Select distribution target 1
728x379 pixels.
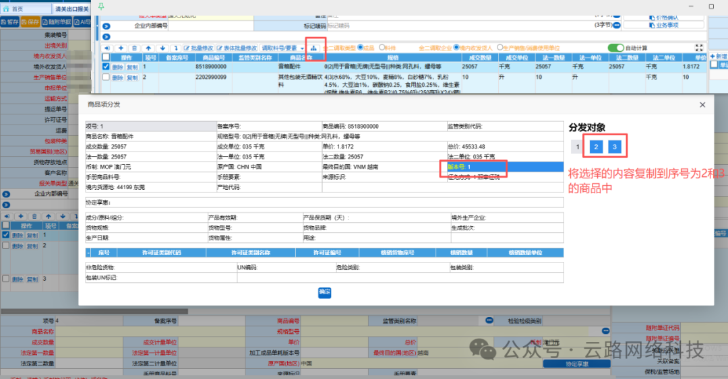(x=578, y=147)
